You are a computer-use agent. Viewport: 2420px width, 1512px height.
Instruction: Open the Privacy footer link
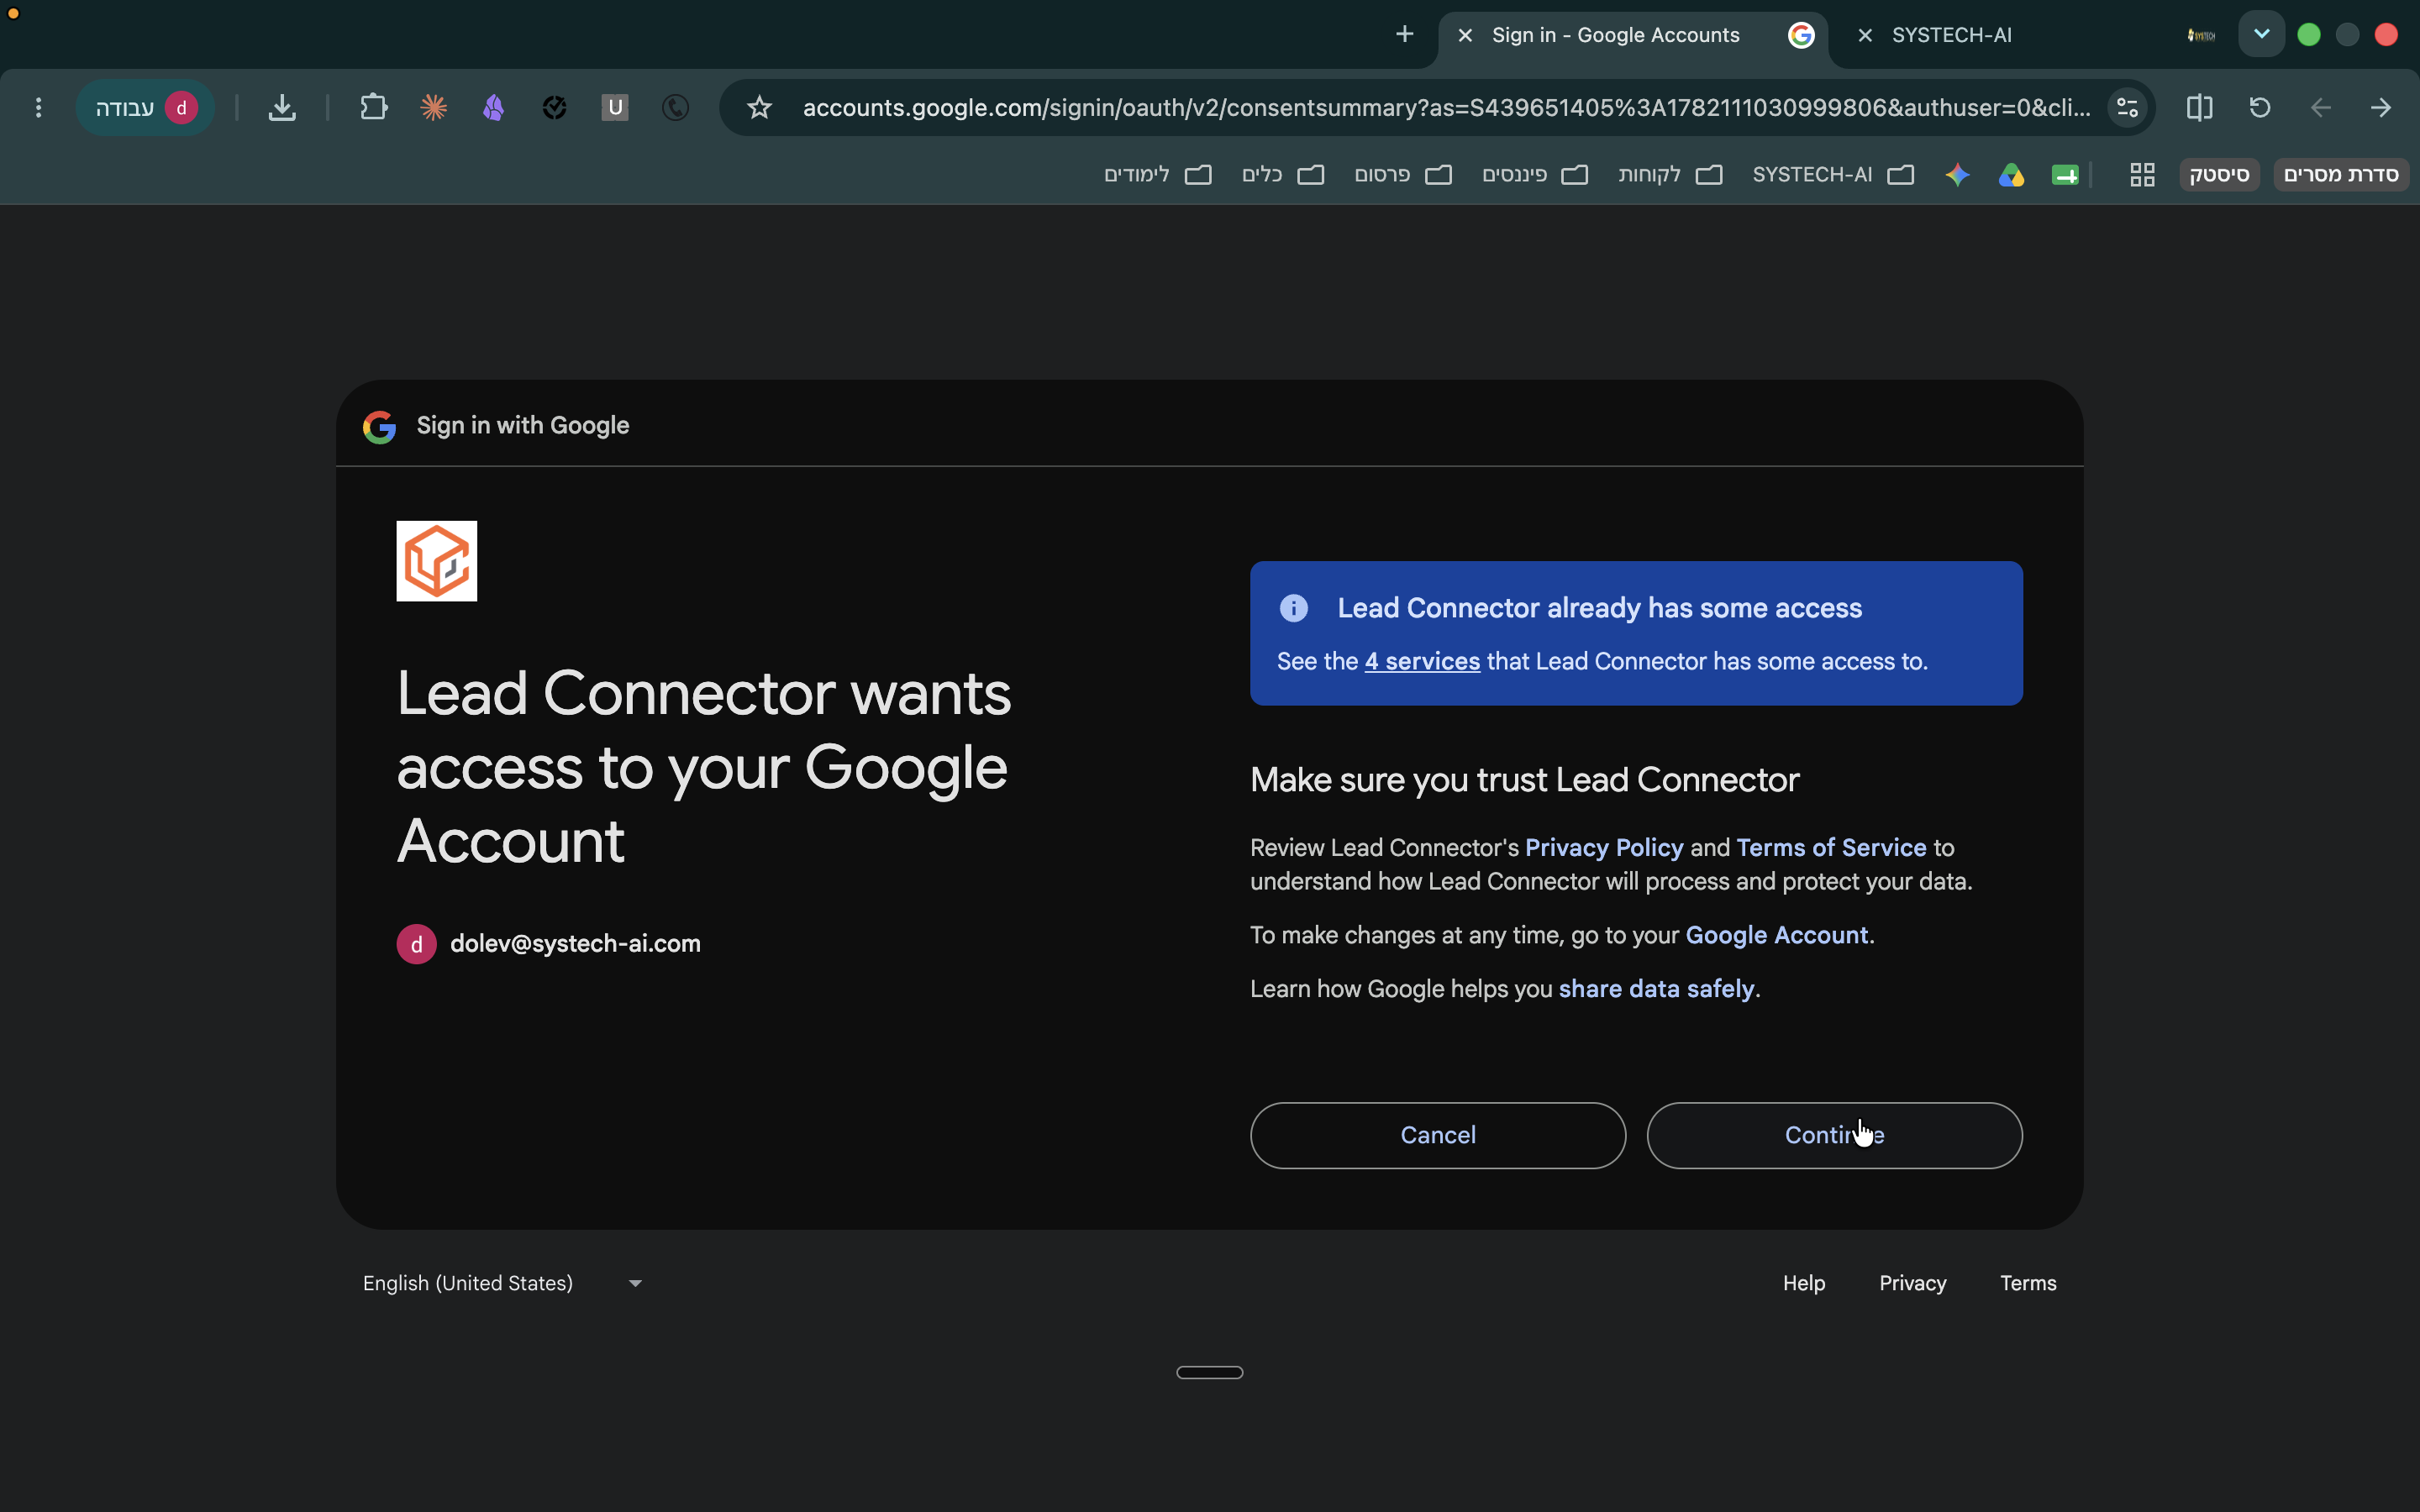[x=1912, y=1283]
